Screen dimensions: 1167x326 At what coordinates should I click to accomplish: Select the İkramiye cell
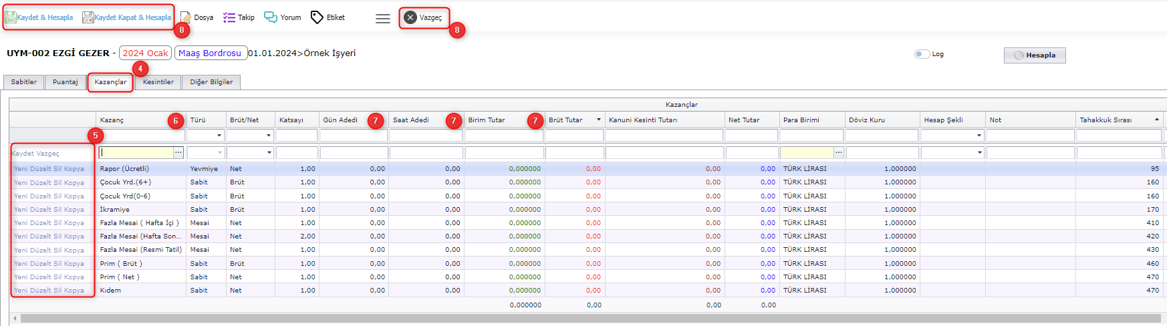coord(141,210)
